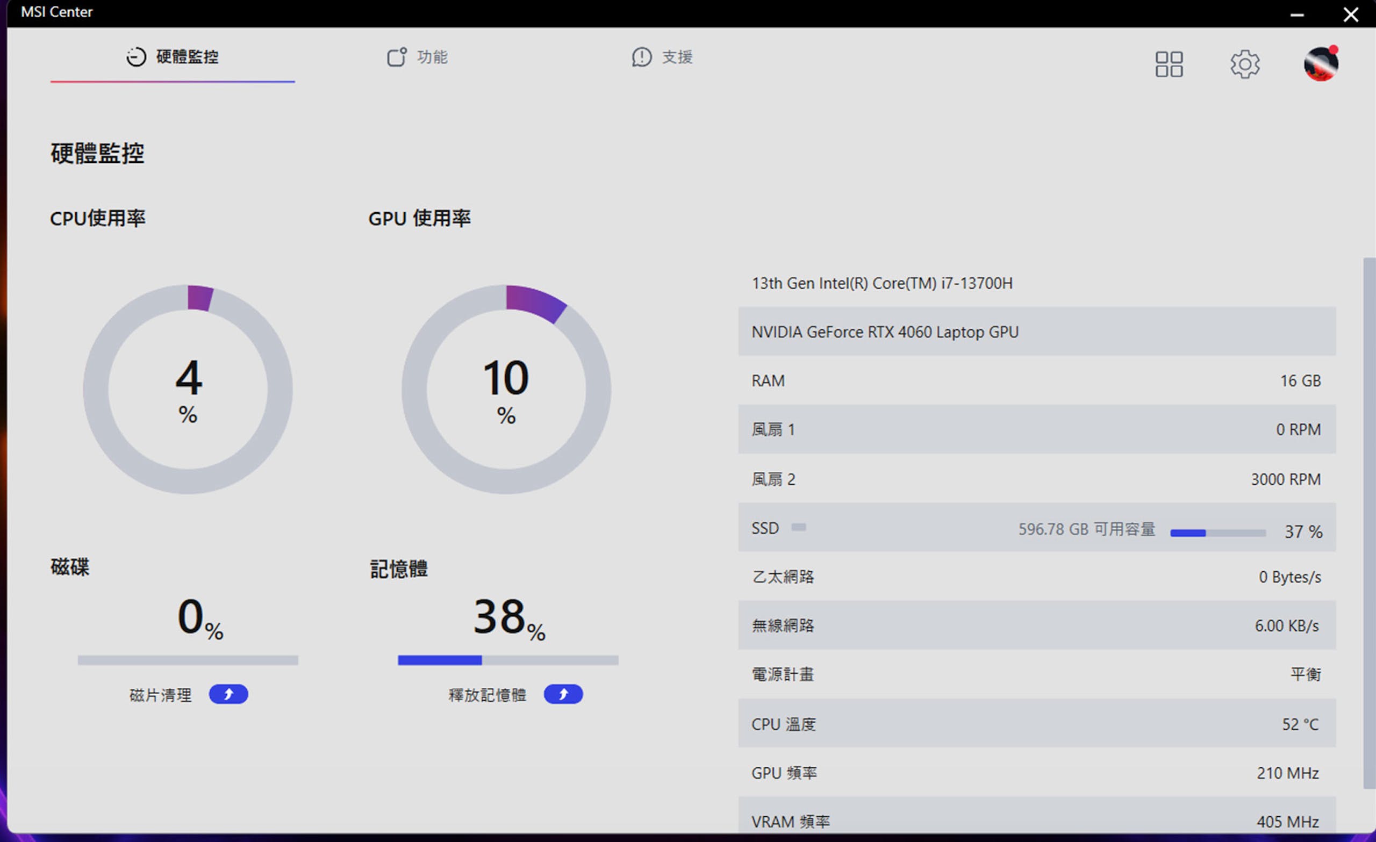Click the CPU usage 4% gauge
The image size is (1376, 842).
click(188, 389)
